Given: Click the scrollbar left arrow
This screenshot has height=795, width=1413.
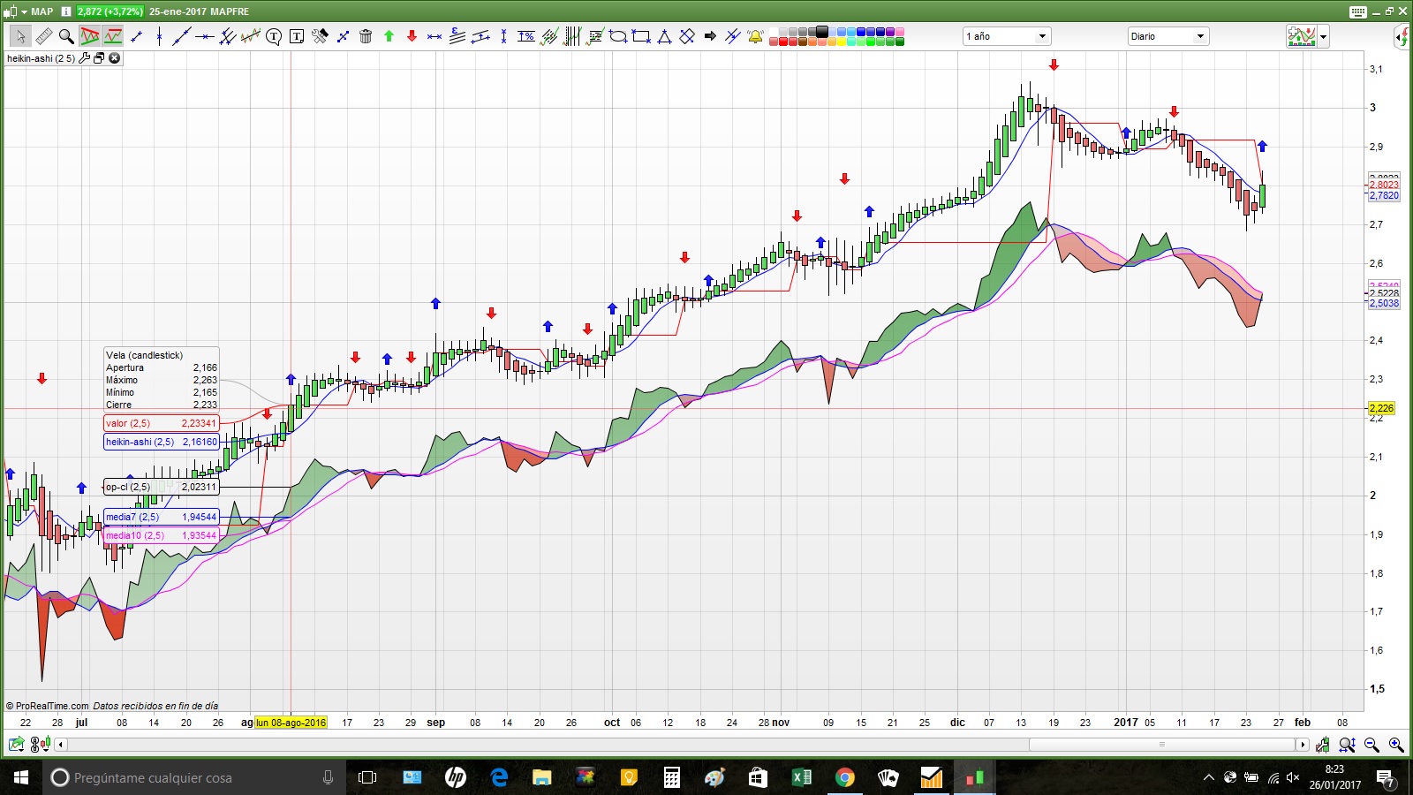Looking at the screenshot, I should [60, 745].
